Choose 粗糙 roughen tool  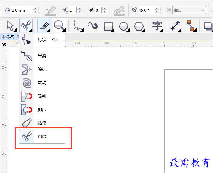click(42, 137)
